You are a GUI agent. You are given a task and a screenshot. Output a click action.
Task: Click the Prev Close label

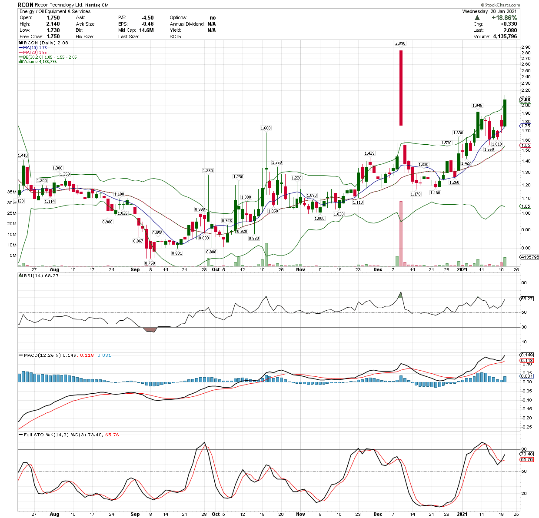click(31, 37)
